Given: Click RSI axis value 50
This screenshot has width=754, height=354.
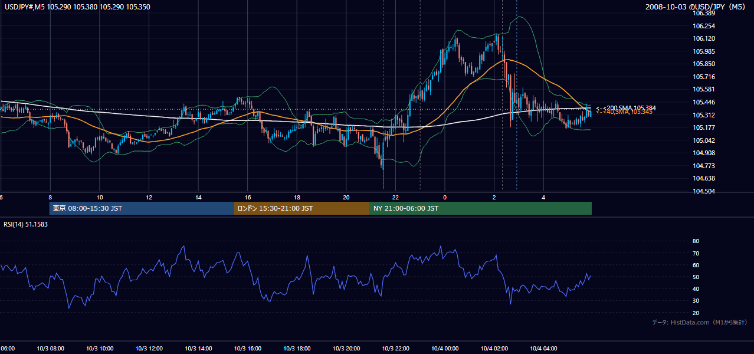Looking at the screenshot, I should pos(696,277).
